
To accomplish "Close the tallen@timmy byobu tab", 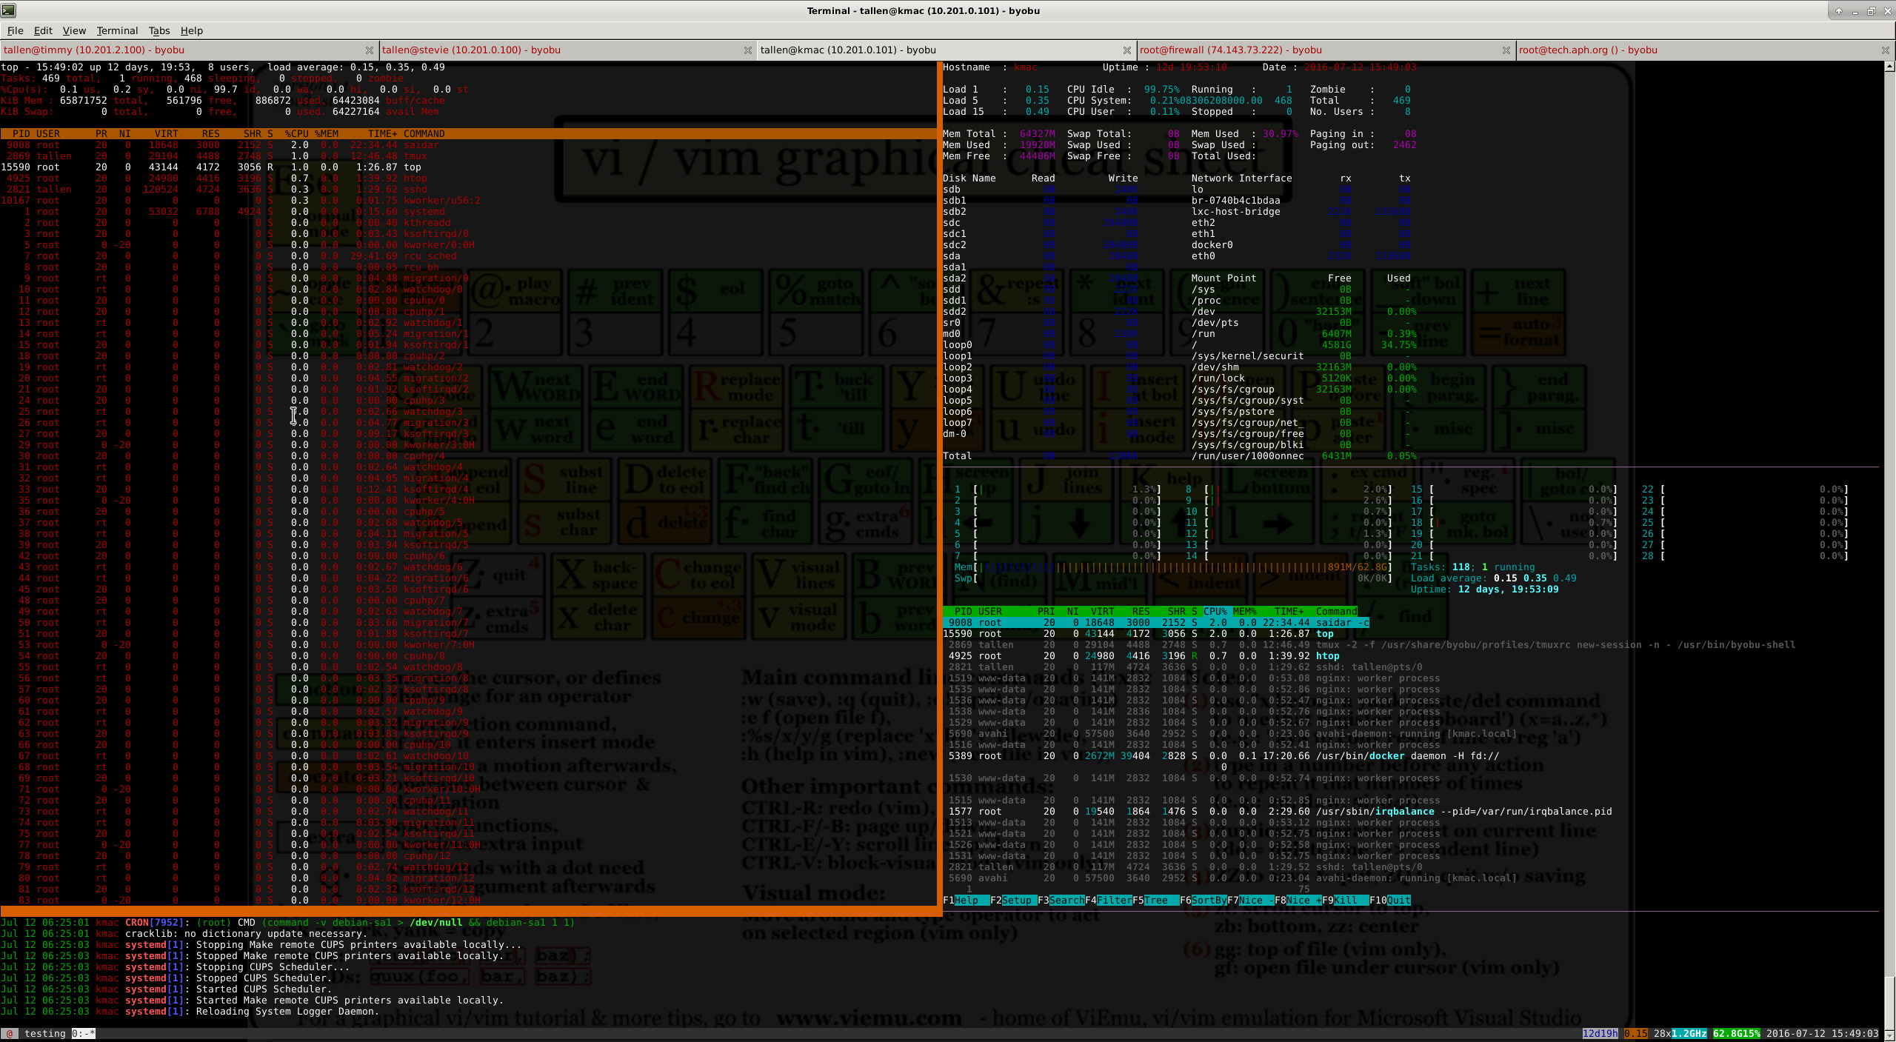I will 369,50.
